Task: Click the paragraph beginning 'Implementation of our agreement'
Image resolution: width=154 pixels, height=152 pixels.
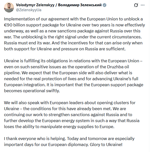Action: click(x=75, y=34)
